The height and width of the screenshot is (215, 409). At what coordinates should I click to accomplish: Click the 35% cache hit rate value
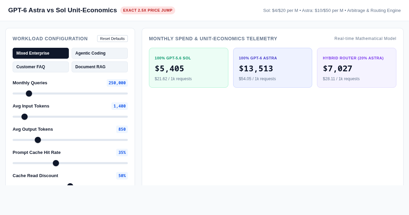click(x=122, y=153)
